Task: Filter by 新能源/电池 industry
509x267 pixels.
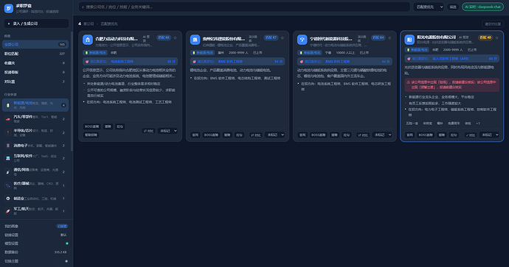Action: [x=35, y=105]
